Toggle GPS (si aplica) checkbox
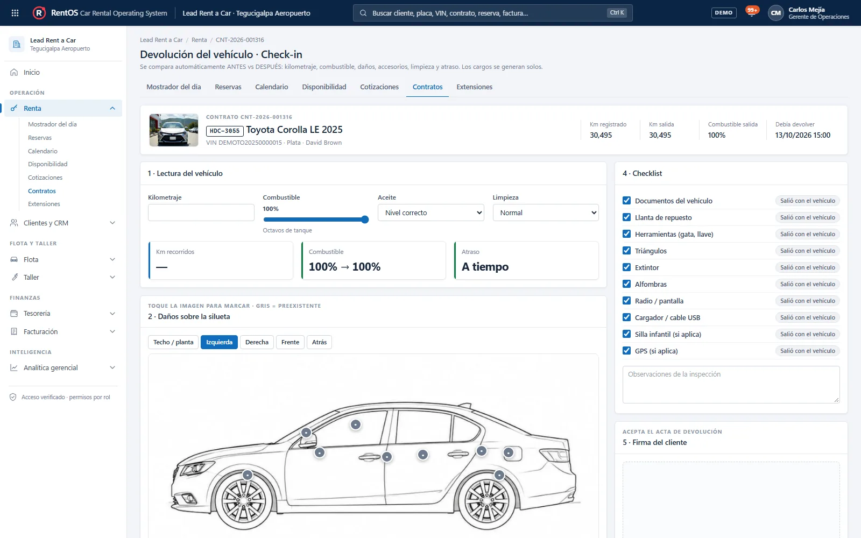 [626, 351]
